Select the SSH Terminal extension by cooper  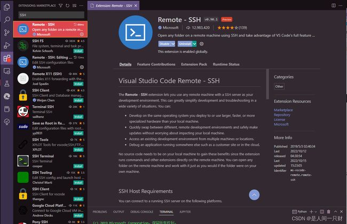[51, 161]
